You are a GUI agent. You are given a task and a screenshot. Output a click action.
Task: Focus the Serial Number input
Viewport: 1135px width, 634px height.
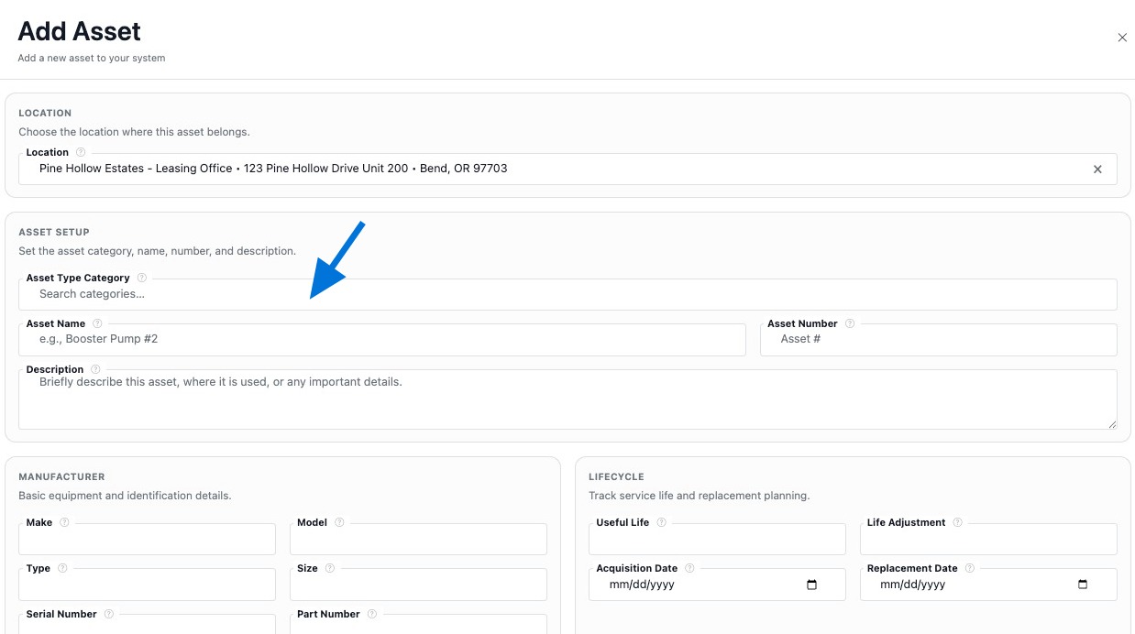click(148, 625)
